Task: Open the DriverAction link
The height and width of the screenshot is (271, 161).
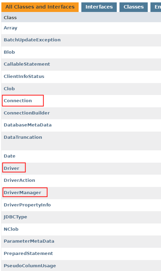Action: (19, 180)
